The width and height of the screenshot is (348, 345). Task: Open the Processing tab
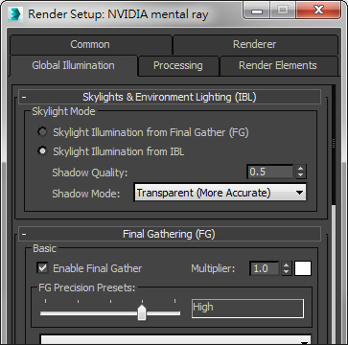(x=178, y=65)
